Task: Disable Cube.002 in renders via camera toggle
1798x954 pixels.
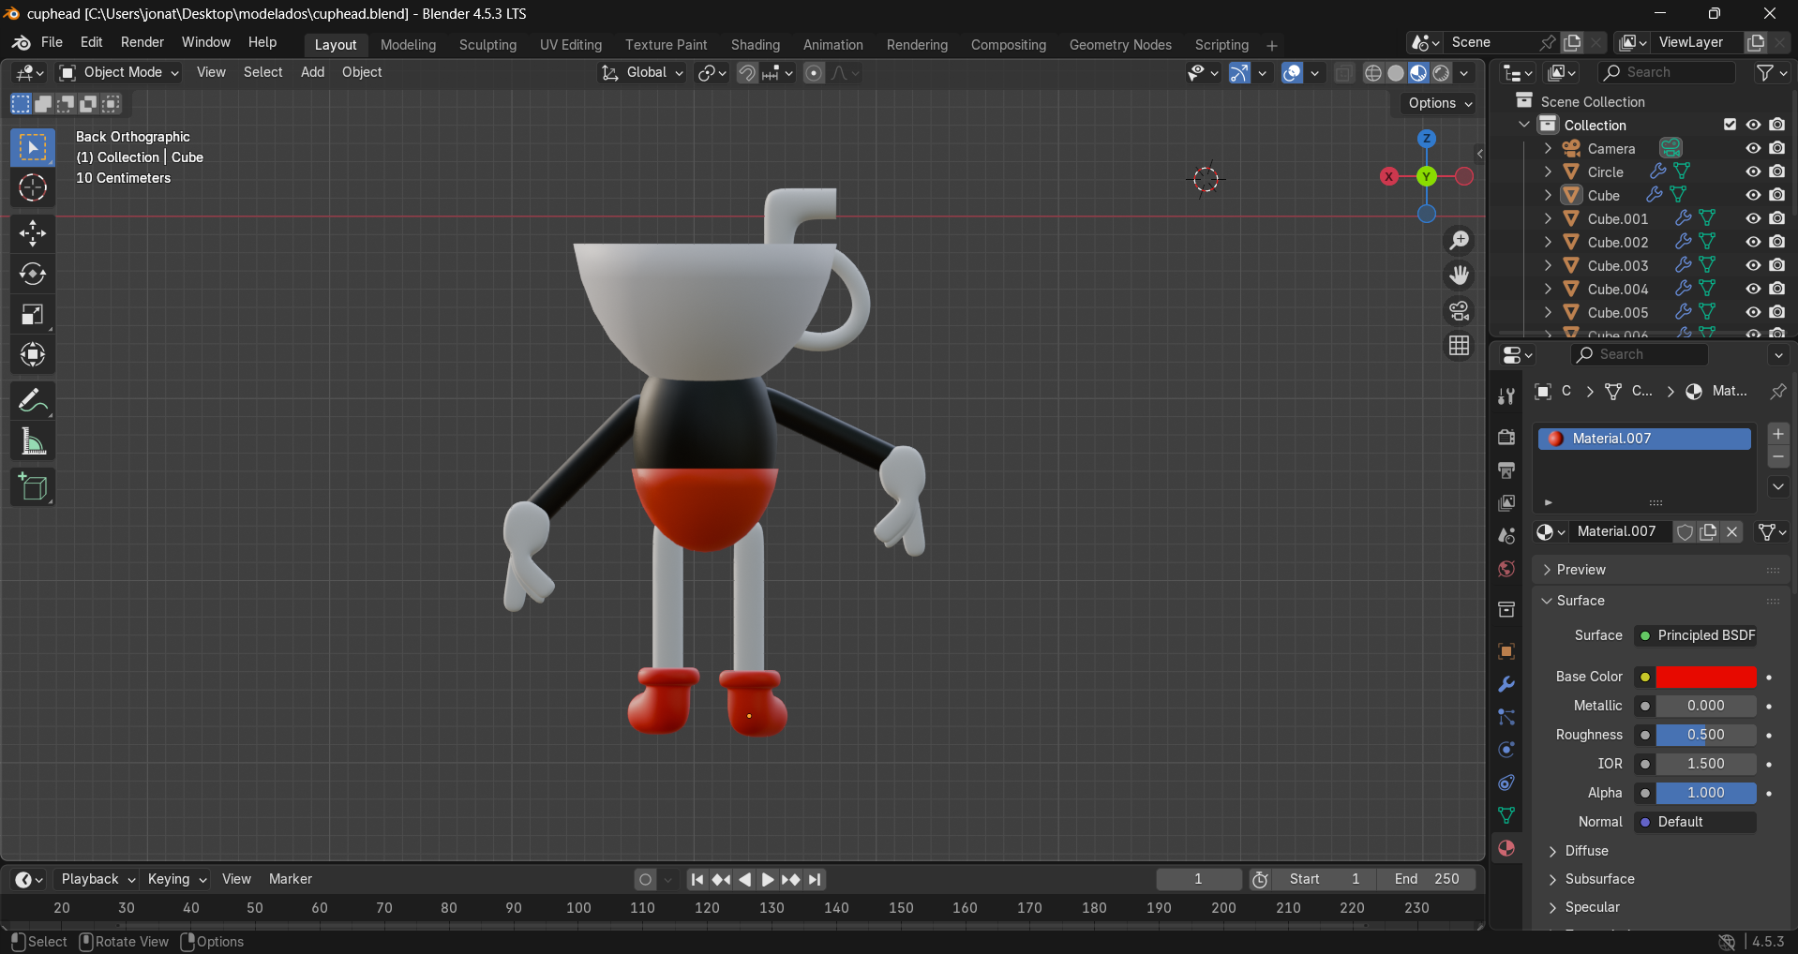Action: tap(1776, 242)
